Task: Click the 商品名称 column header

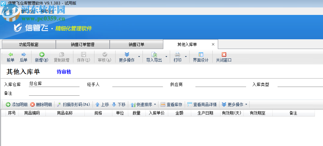Action: [65, 113]
